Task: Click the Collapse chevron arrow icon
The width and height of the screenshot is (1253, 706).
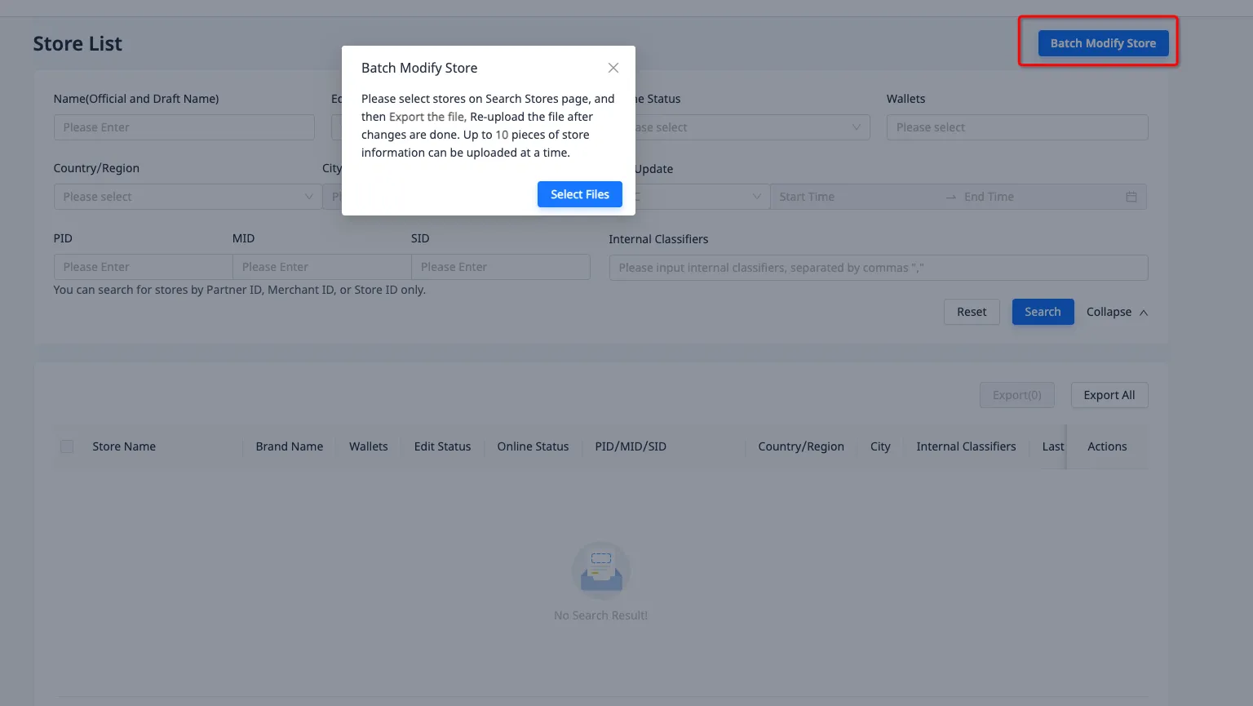Action: pos(1144,313)
